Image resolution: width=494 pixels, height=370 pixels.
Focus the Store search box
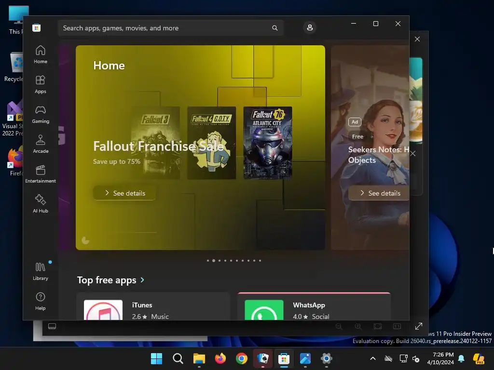click(170, 28)
